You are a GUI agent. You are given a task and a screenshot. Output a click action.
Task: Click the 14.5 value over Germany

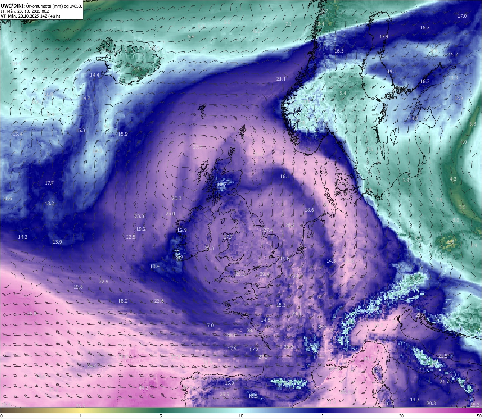pos(331,260)
